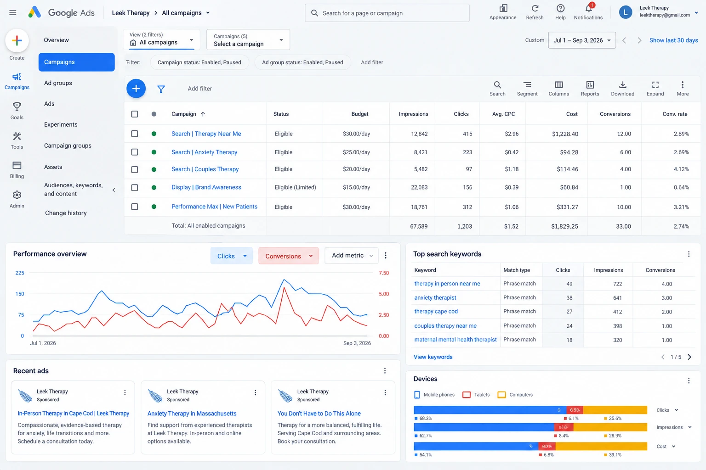Click the Campaign status filter chip
The height and width of the screenshot is (470, 706).
click(199, 62)
